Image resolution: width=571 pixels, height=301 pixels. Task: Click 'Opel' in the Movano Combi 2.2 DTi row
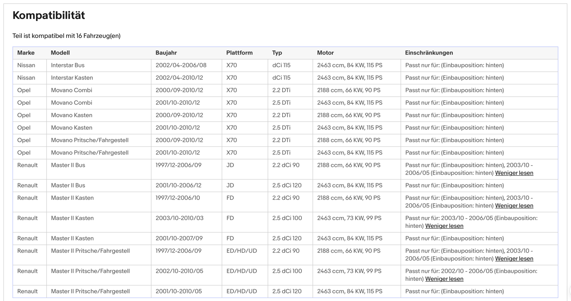pos(24,90)
